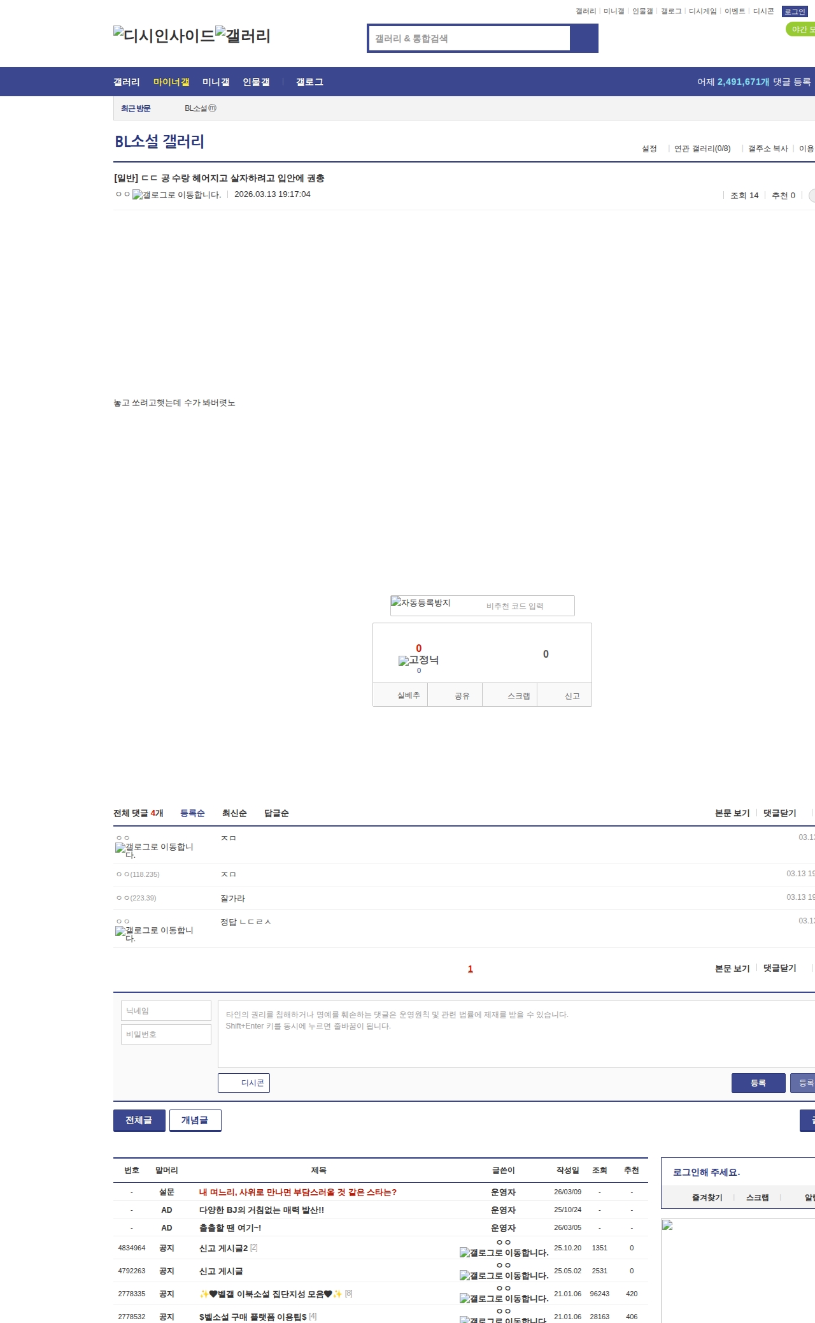Click the 닉네임 input field

pos(166,1011)
